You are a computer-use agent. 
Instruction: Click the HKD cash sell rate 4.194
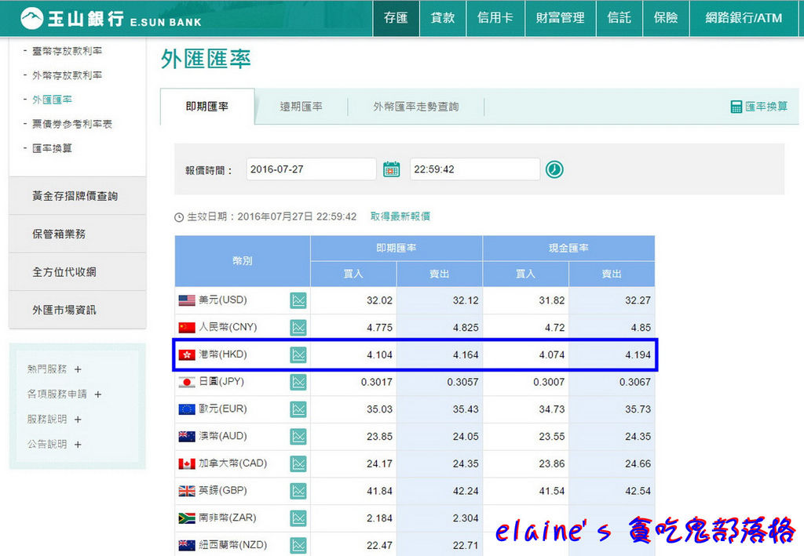click(638, 354)
